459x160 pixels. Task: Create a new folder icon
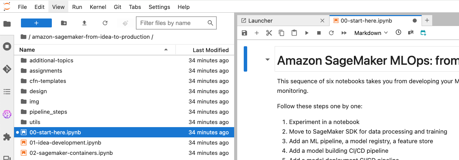point(64,23)
